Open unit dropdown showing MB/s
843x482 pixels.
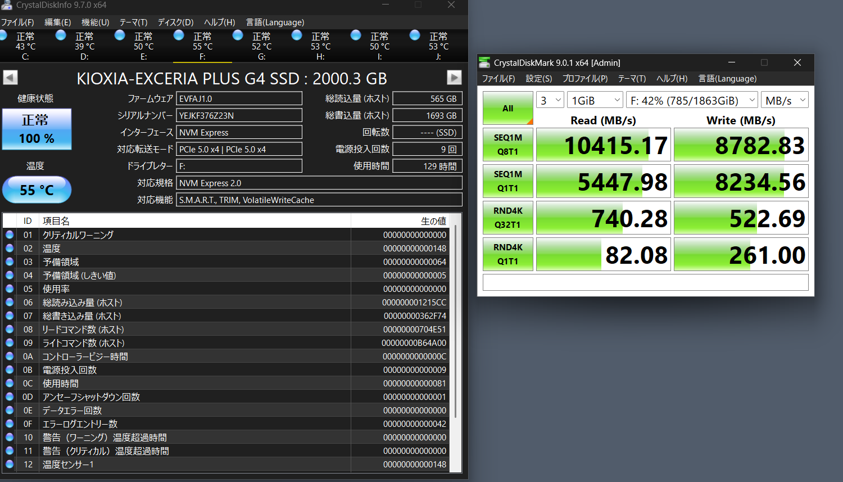point(785,100)
